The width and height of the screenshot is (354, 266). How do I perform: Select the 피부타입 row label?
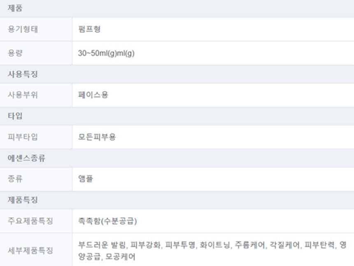pos(23,137)
